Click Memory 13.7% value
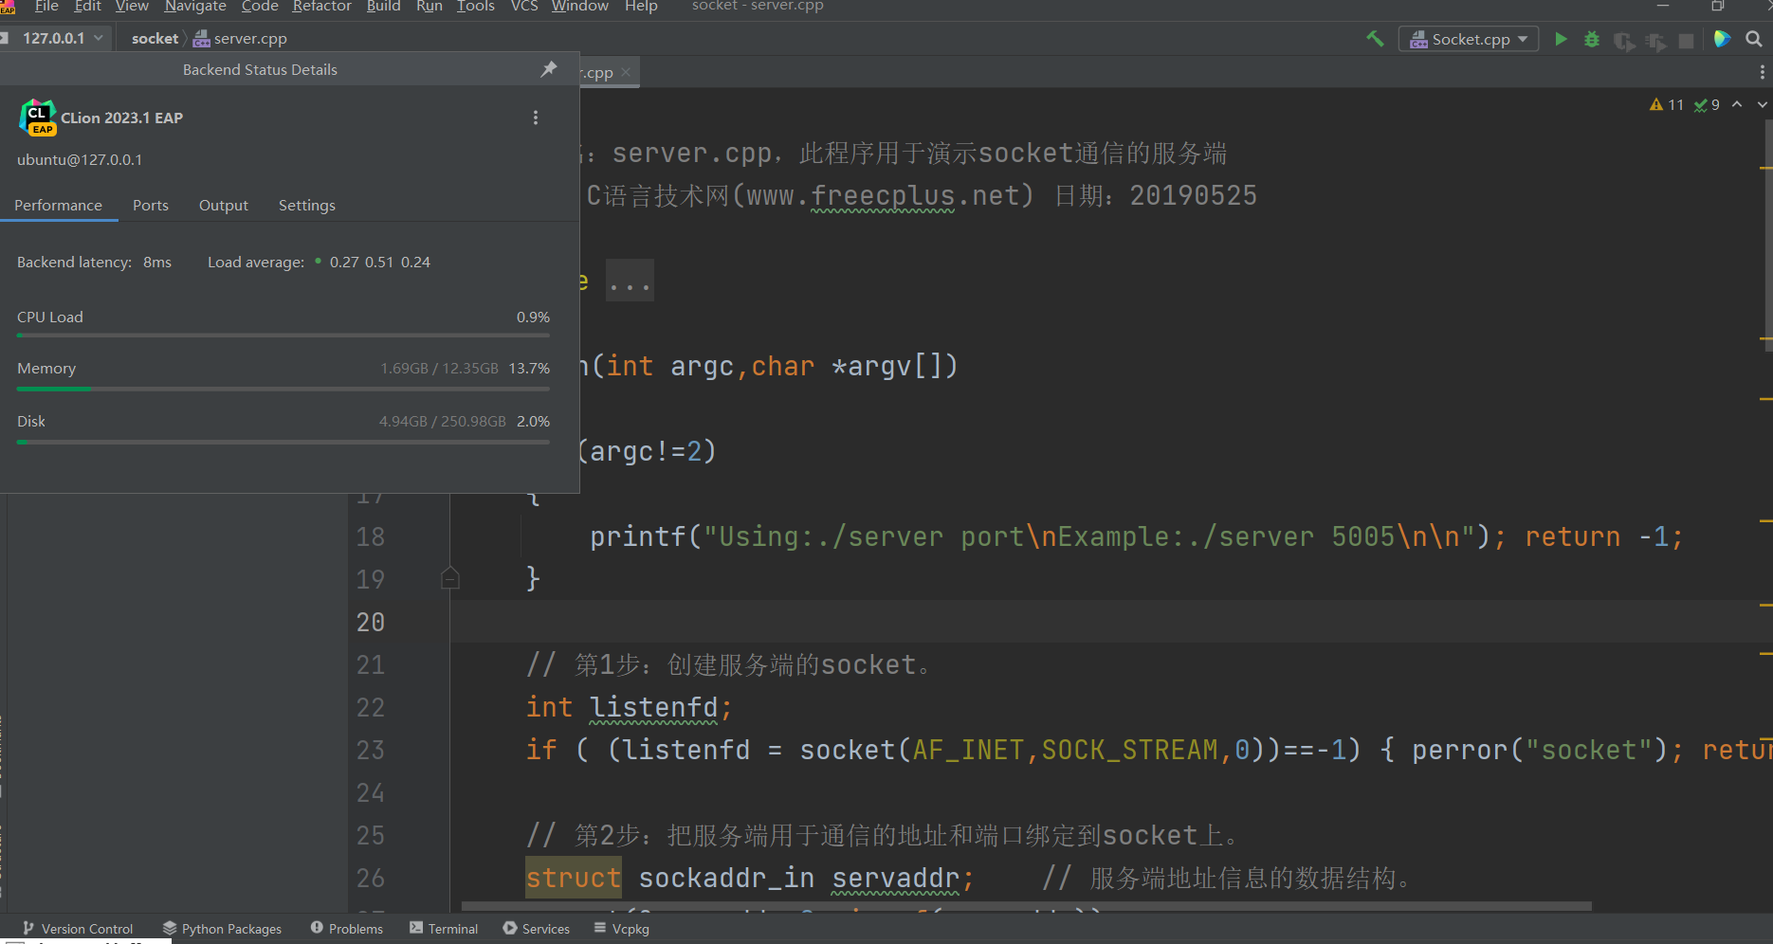Viewport: 1773px width, 944px height. point(529,369)
